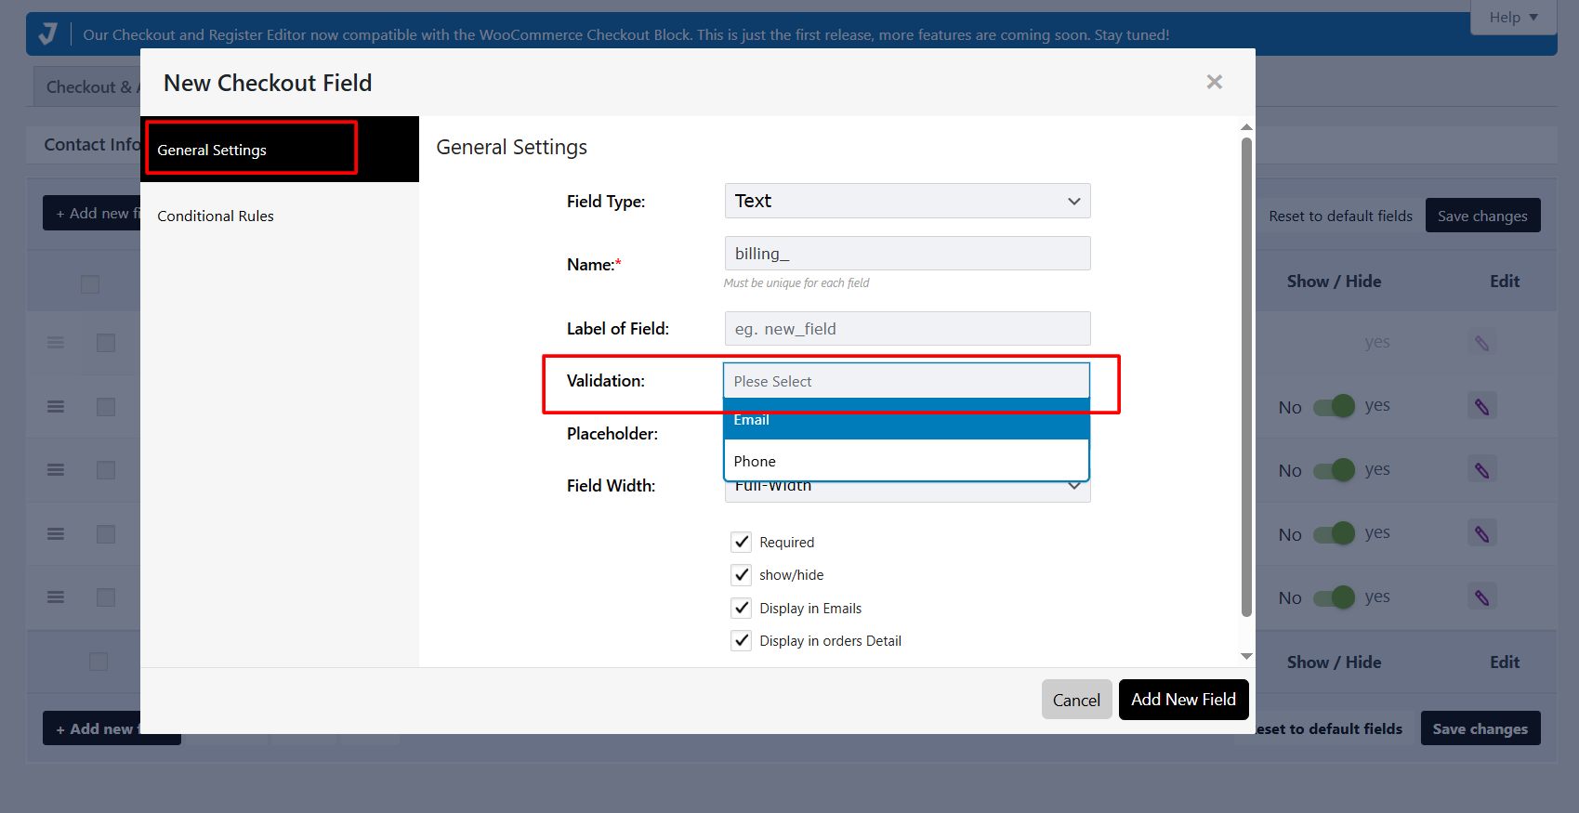Click the Cancel button
Image resolution: width=1579 pixels, height=813 pixels.
[1075, 700]
